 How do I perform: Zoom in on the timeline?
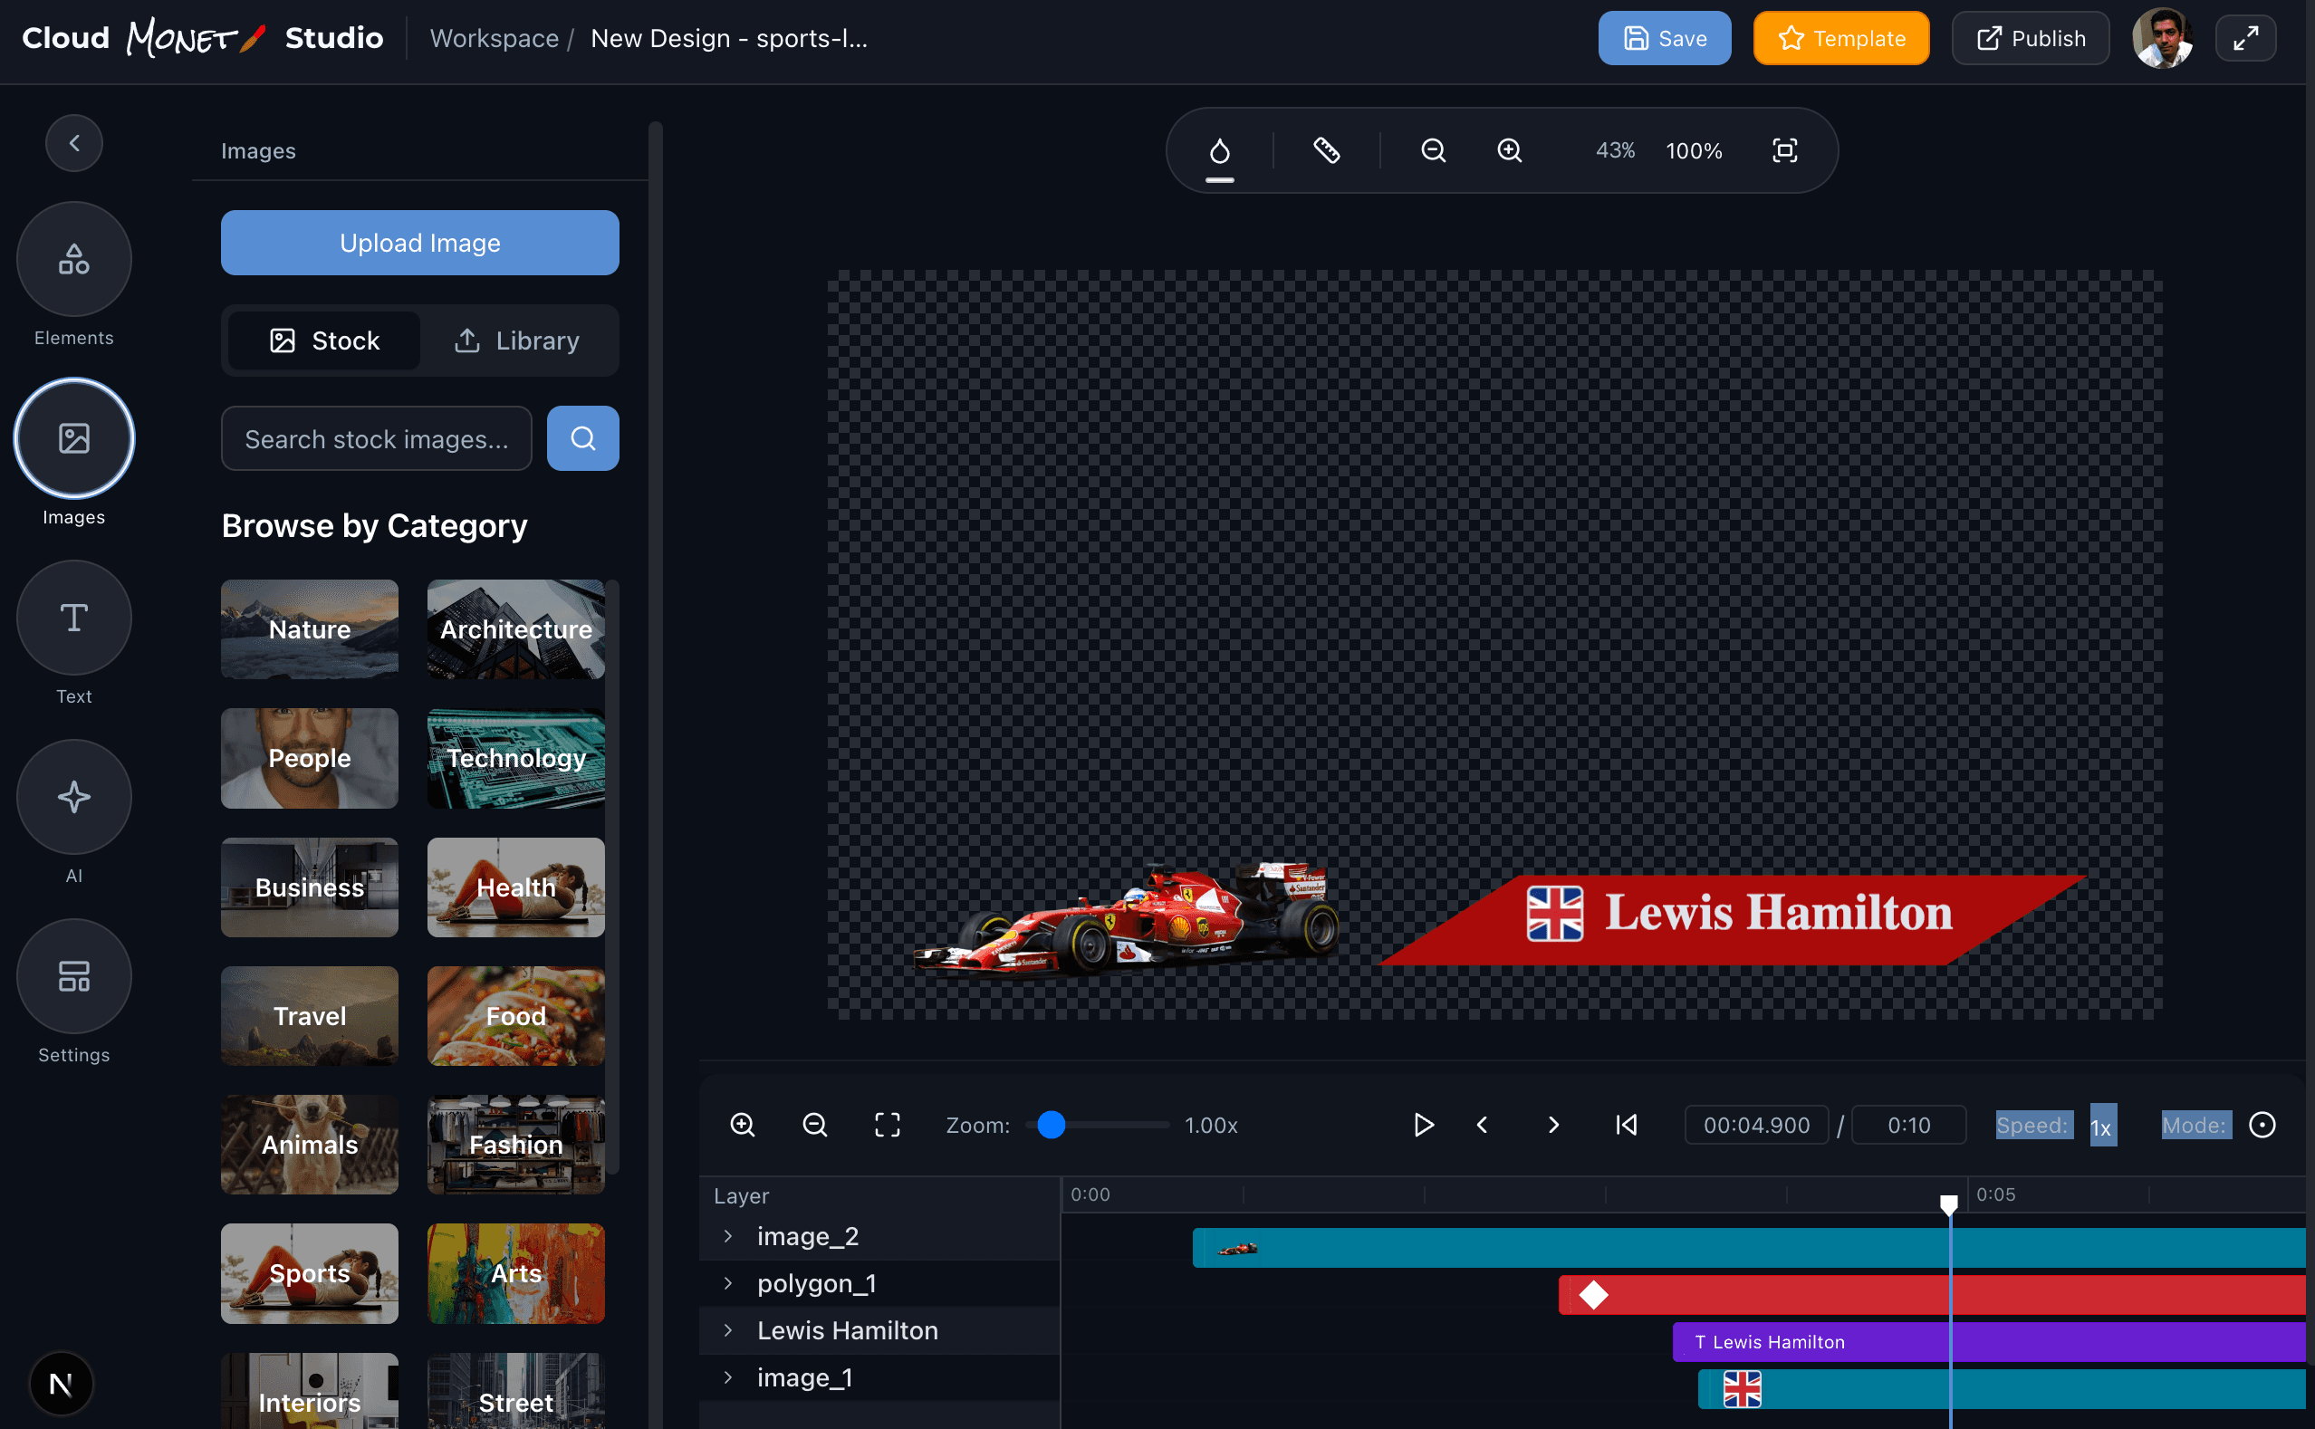pos(742,1125)
